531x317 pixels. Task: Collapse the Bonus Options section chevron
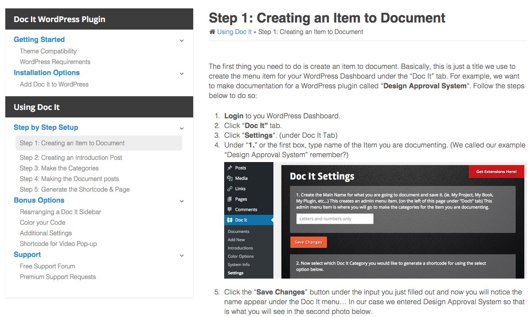[x=182, y=201]
